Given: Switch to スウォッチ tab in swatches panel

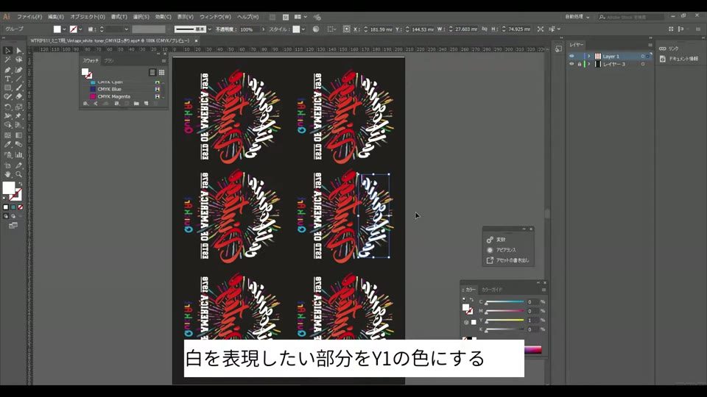Looking at the screenshot, I should coord(91,60).
